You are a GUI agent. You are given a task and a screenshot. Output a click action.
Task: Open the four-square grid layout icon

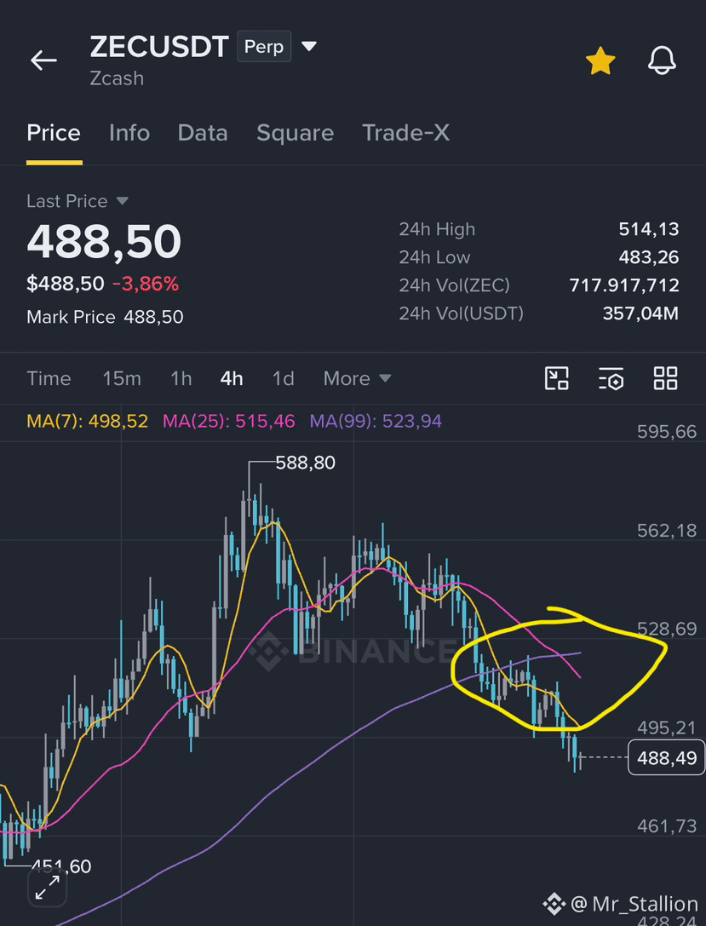point(665,378)
